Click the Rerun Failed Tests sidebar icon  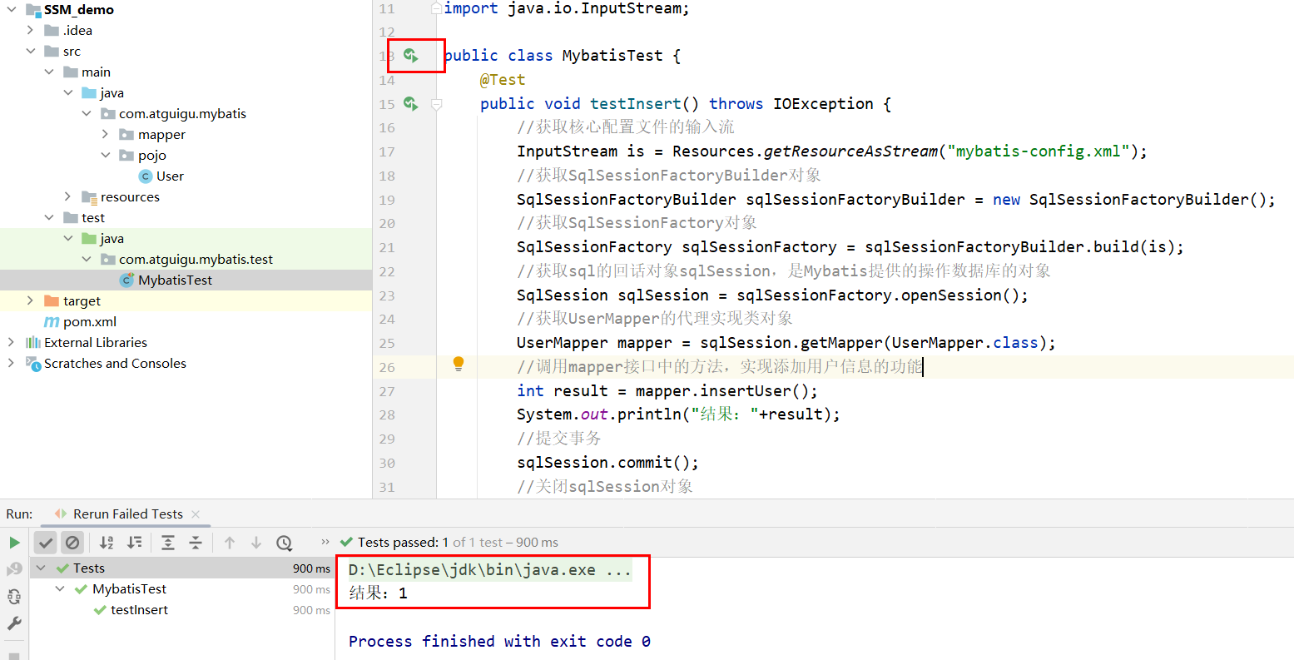(x=14, y=569)
